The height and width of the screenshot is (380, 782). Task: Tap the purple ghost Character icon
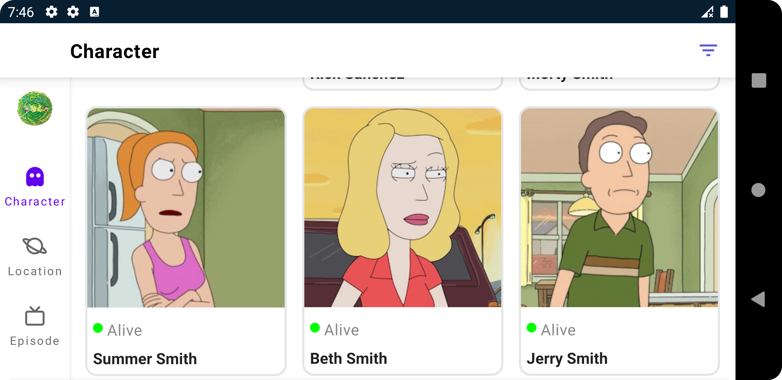pyautogui.click(x=35, y=177)
